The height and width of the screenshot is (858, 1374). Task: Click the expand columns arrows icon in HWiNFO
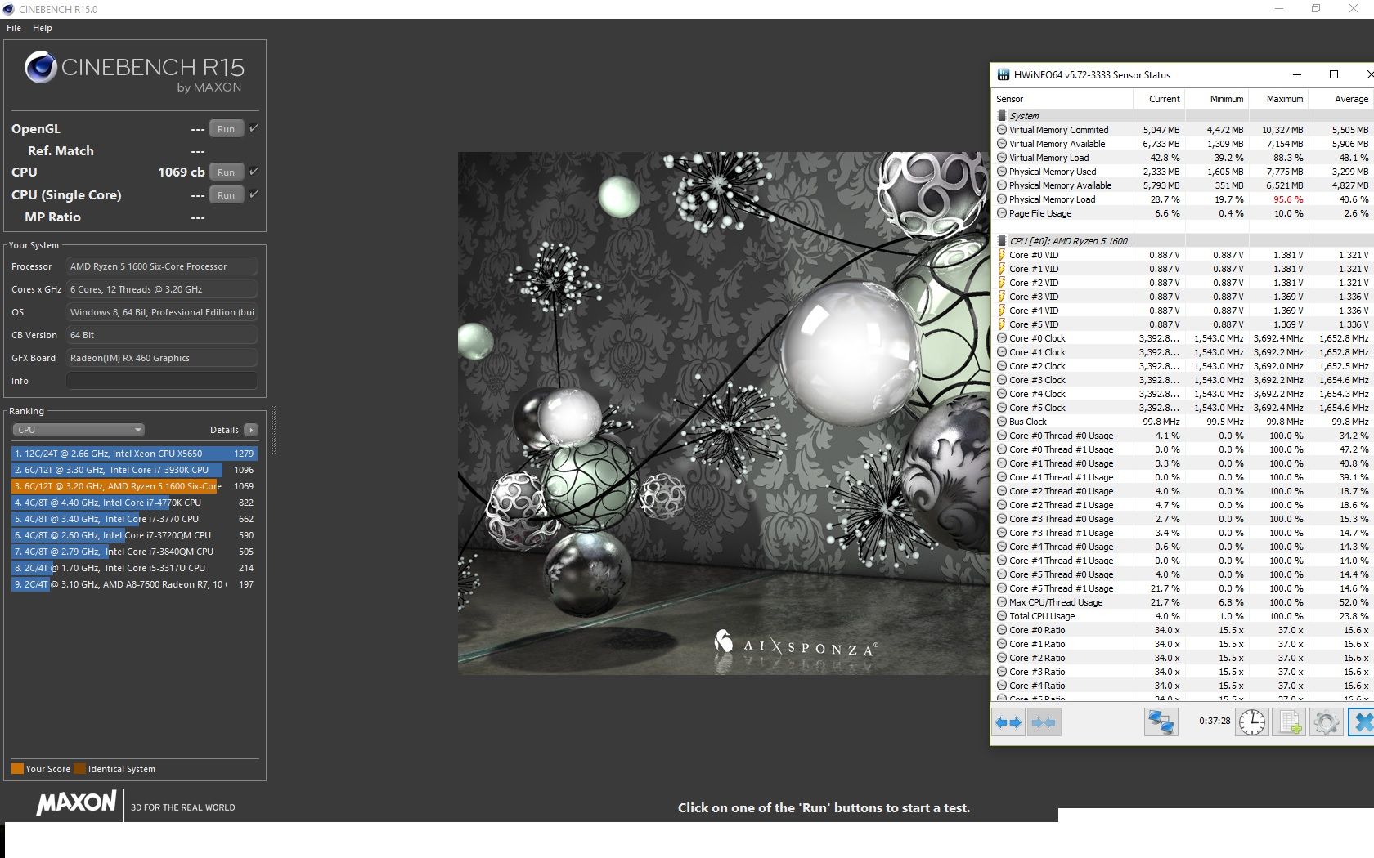pyautogui.click(x=1008, y=722)
